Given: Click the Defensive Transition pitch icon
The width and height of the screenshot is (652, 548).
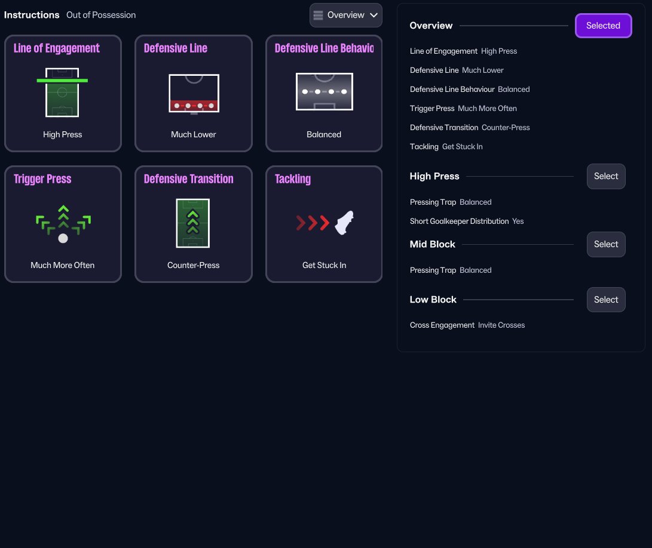Looking at the screenshot, I should pyautogui.click(x=193, y=223).
